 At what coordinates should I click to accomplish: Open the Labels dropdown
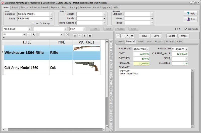click(104, 19)
